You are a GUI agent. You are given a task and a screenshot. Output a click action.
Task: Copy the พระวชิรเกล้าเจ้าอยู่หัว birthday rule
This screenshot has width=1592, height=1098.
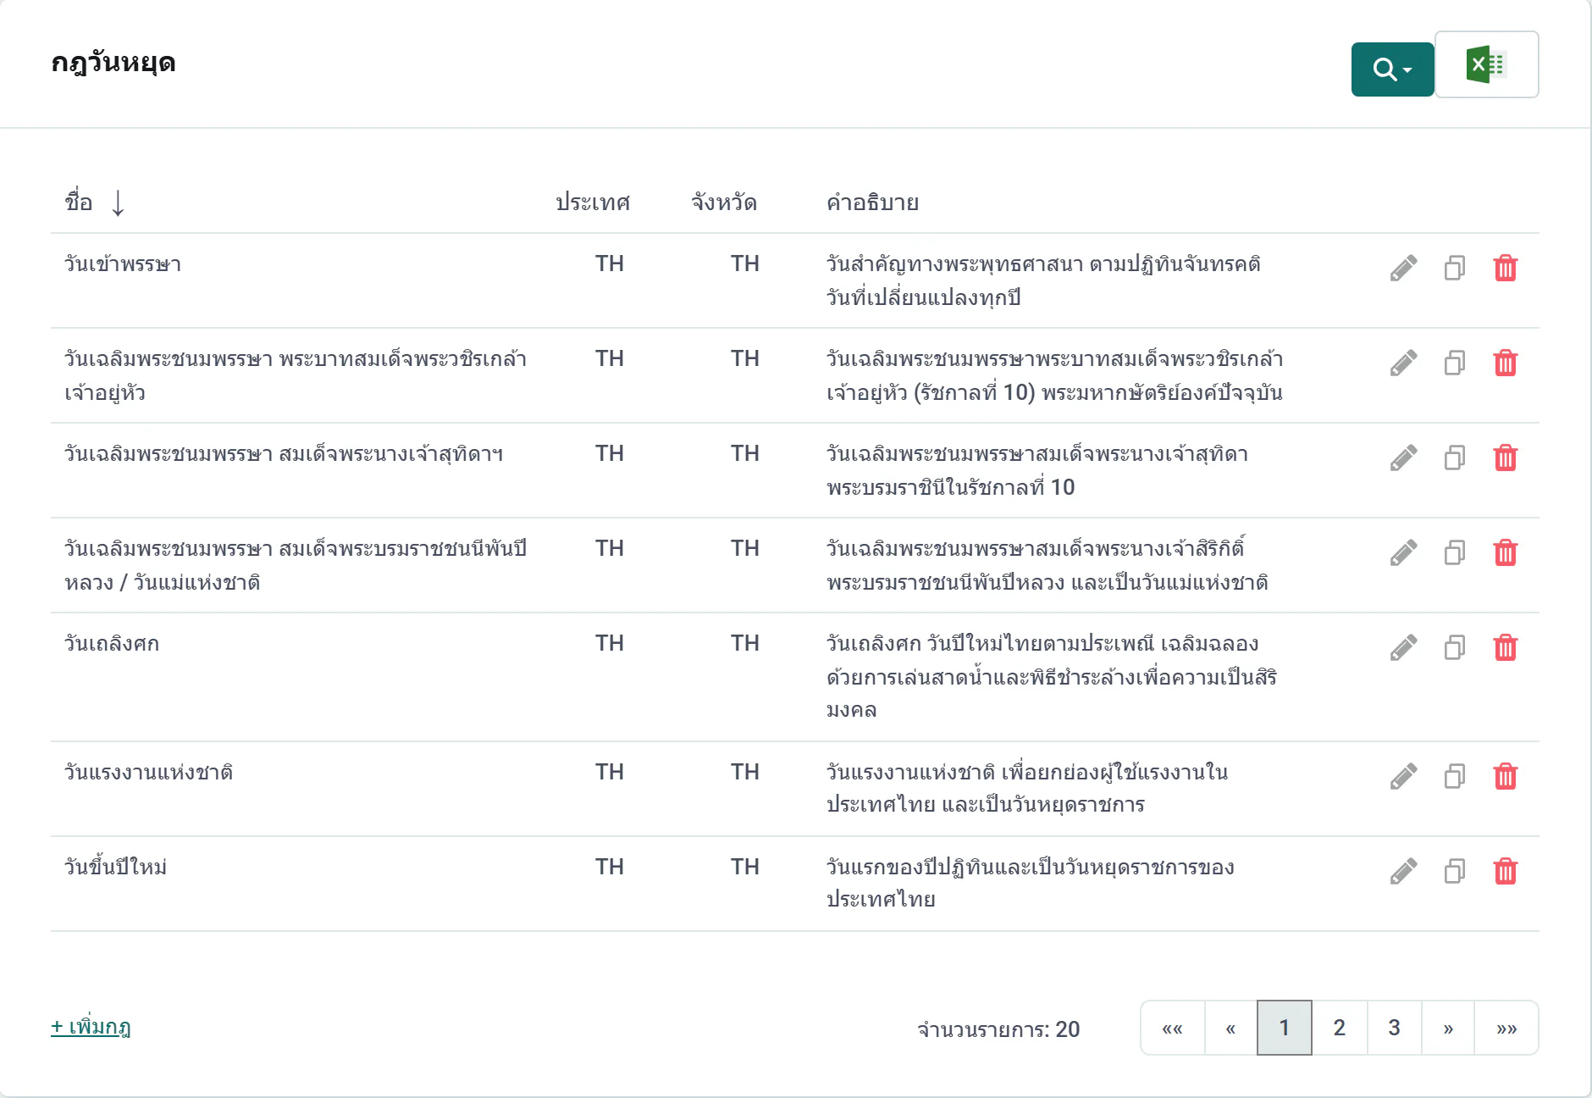1455,363
